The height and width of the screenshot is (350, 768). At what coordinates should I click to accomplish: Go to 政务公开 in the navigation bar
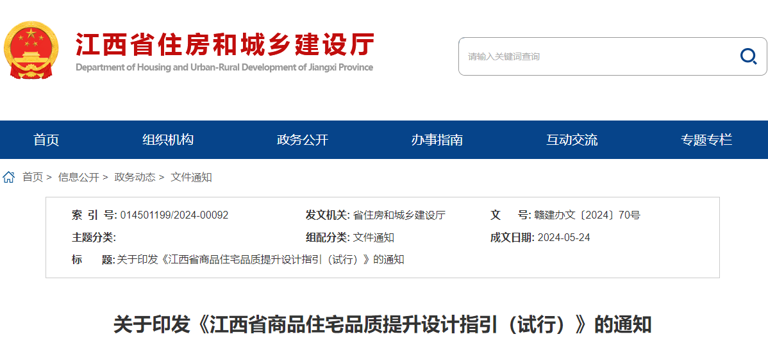point(303,140)
